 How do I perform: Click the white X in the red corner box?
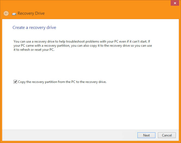coord(175,3)
